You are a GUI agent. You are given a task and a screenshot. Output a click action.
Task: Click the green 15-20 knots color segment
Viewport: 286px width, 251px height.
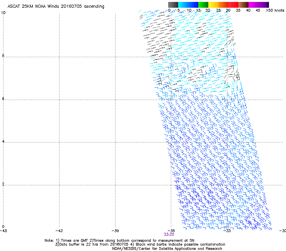point(203,5)
